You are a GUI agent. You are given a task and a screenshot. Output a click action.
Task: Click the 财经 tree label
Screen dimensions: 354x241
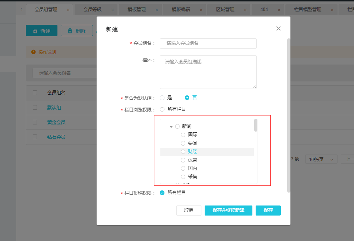[x=192, y=151]
